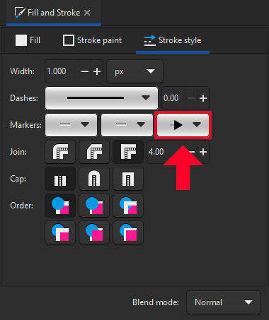This screenshot has width=269, height=320.
Task: Select the second paint order option
Action: (94, 206)
